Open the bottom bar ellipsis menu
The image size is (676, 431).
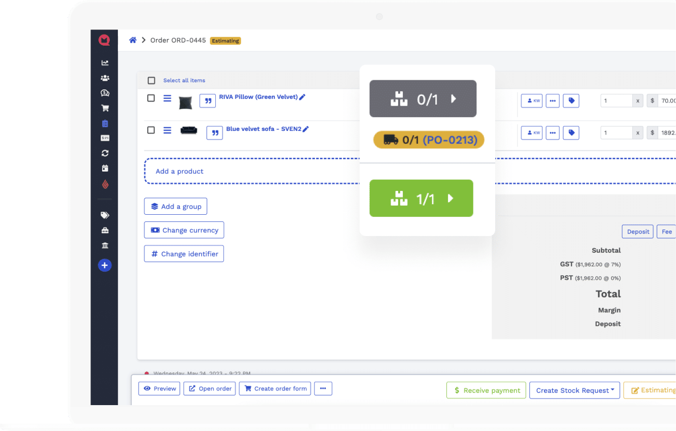pyautogui.click(x=323, y=388)
